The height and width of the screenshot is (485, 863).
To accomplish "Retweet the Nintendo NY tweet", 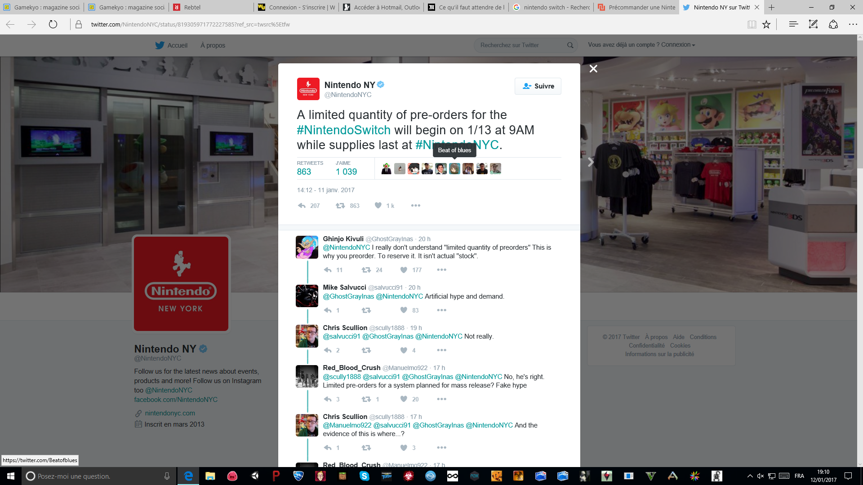I will (340, 206).
